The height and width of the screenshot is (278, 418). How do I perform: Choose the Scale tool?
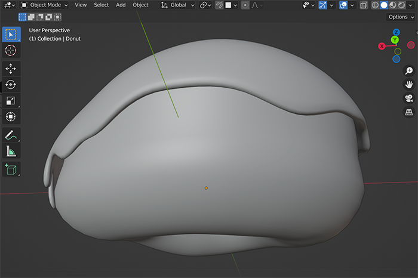(x=11, y=101)
